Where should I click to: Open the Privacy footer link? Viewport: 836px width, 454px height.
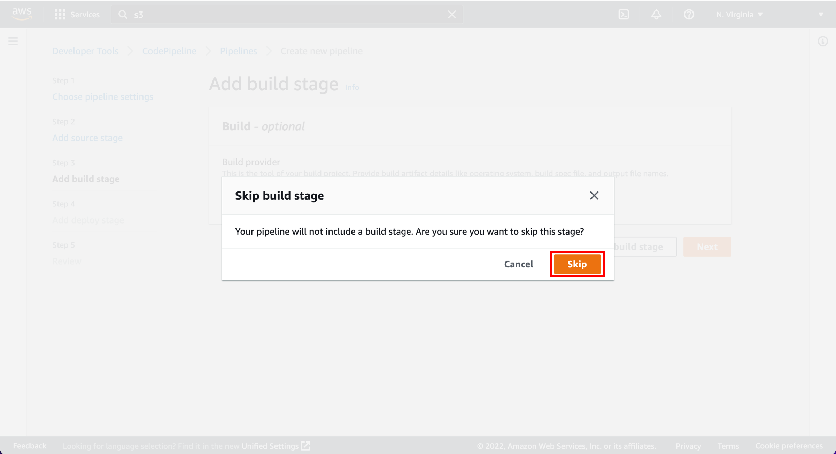688,446
